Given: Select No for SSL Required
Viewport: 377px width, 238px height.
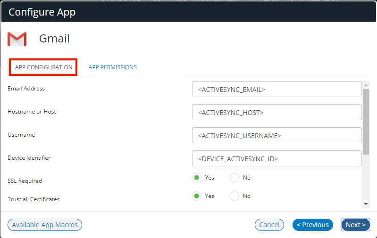Looking at the screenshot, I should point(235,178).
